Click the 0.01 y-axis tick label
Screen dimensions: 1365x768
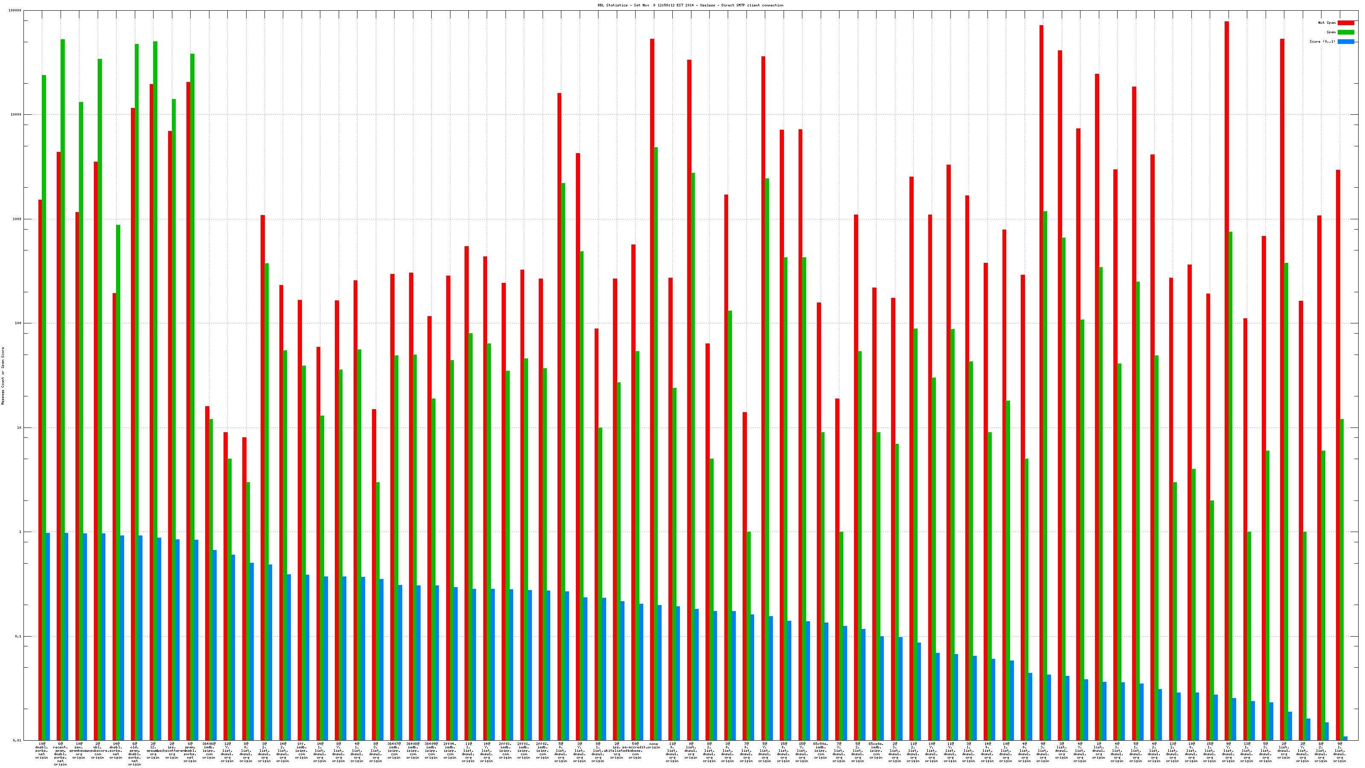(17, 740)
